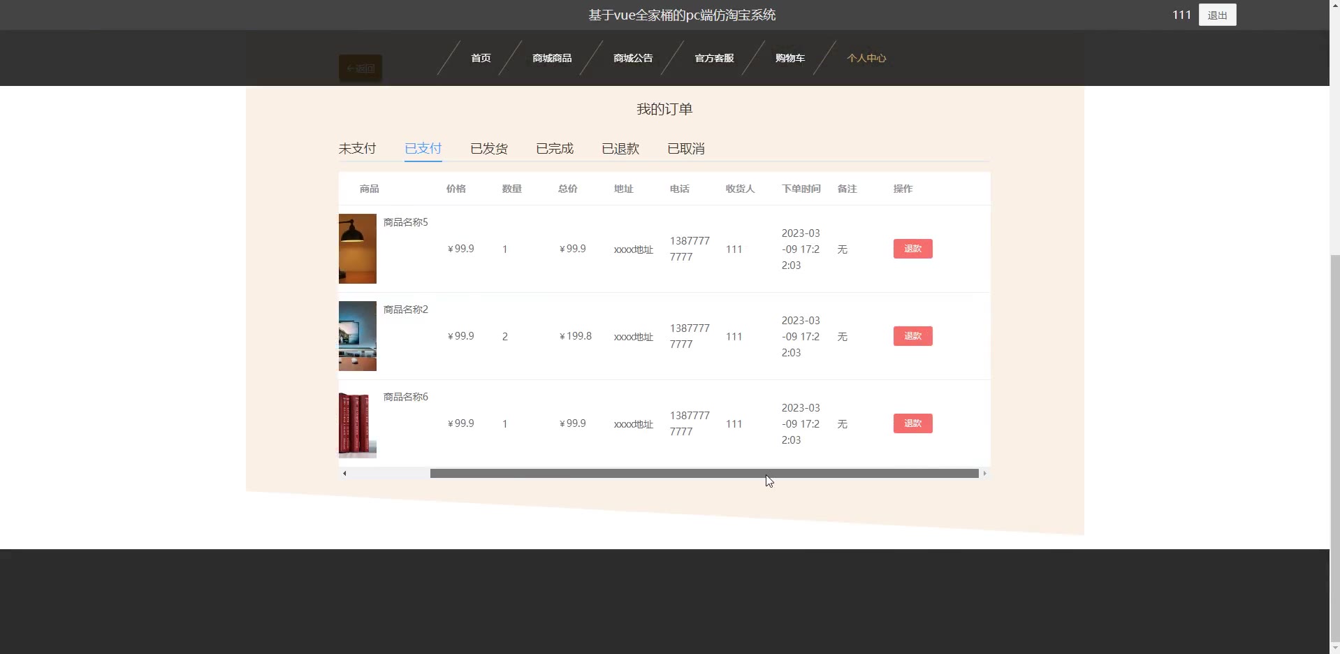Viewport: 1340px width, 654px height.
Task: Click the 操作 column header
Action: [x=903, y=189]
